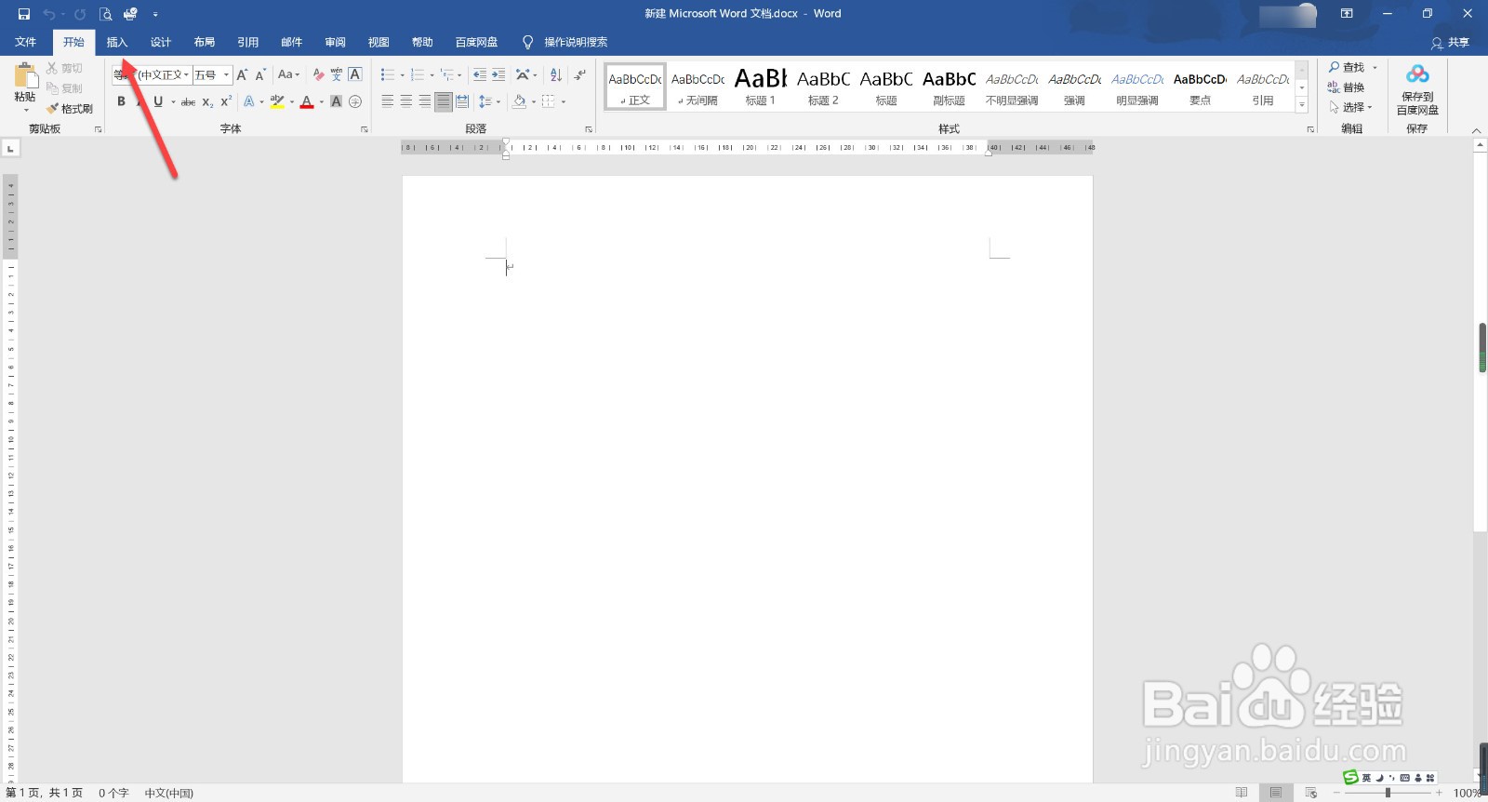The height and width of the screenshot is (802, 1488).
Task: Open the Change Case Aa dropdown
Action: click(x=288, y=74)
